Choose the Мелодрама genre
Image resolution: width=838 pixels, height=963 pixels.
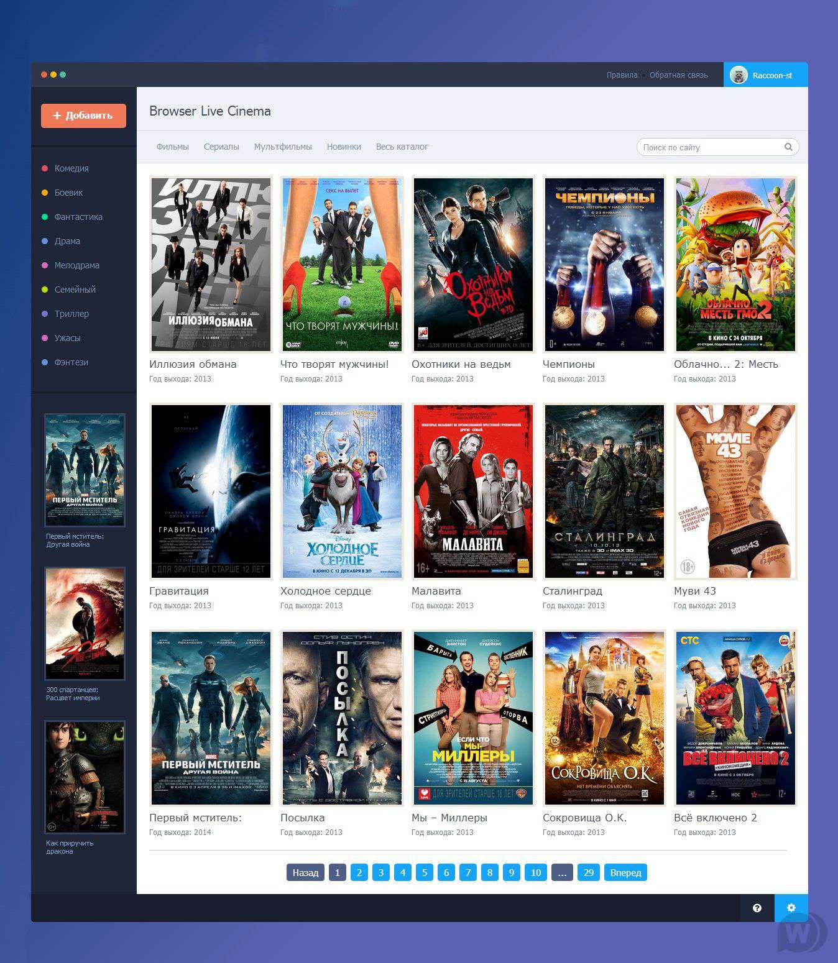tap(77, 265)
